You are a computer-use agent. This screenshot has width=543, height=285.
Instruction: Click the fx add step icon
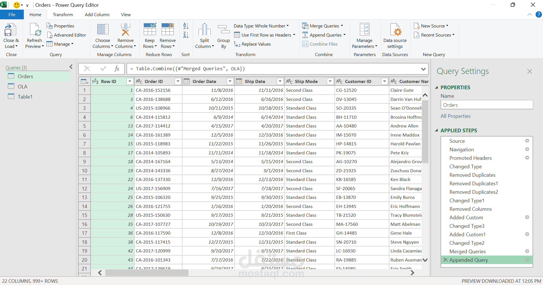(x=117, y=69)
